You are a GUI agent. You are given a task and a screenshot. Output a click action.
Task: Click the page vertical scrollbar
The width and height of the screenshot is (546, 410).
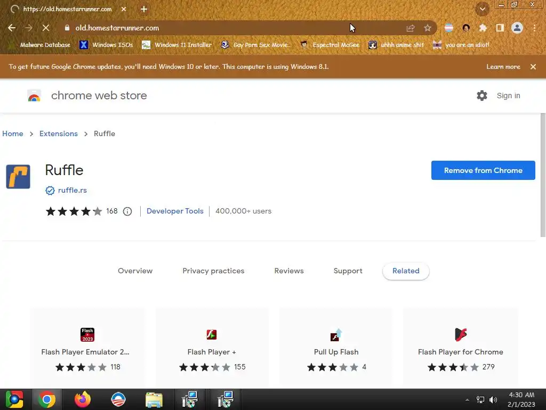[543, 175]
